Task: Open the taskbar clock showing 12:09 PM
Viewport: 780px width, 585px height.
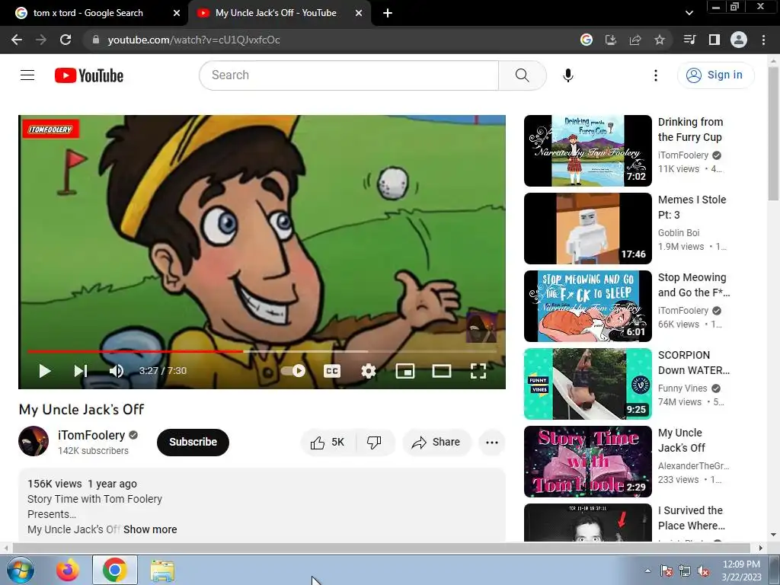Action: click(x=741, y=570)
